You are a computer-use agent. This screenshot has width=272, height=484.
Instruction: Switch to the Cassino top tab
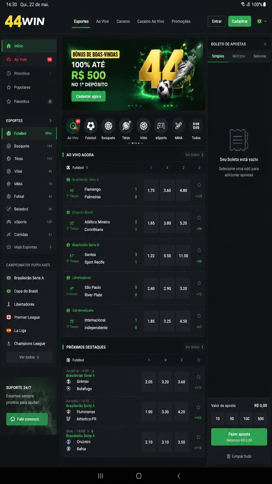coord(123,21)
